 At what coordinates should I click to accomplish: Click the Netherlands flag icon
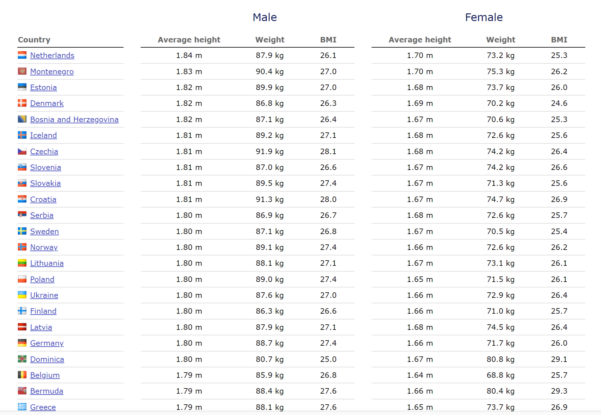(x=22, y=55)
